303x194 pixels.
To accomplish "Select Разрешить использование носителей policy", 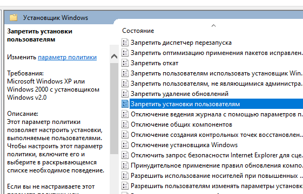I will click(x=217, y=176).
